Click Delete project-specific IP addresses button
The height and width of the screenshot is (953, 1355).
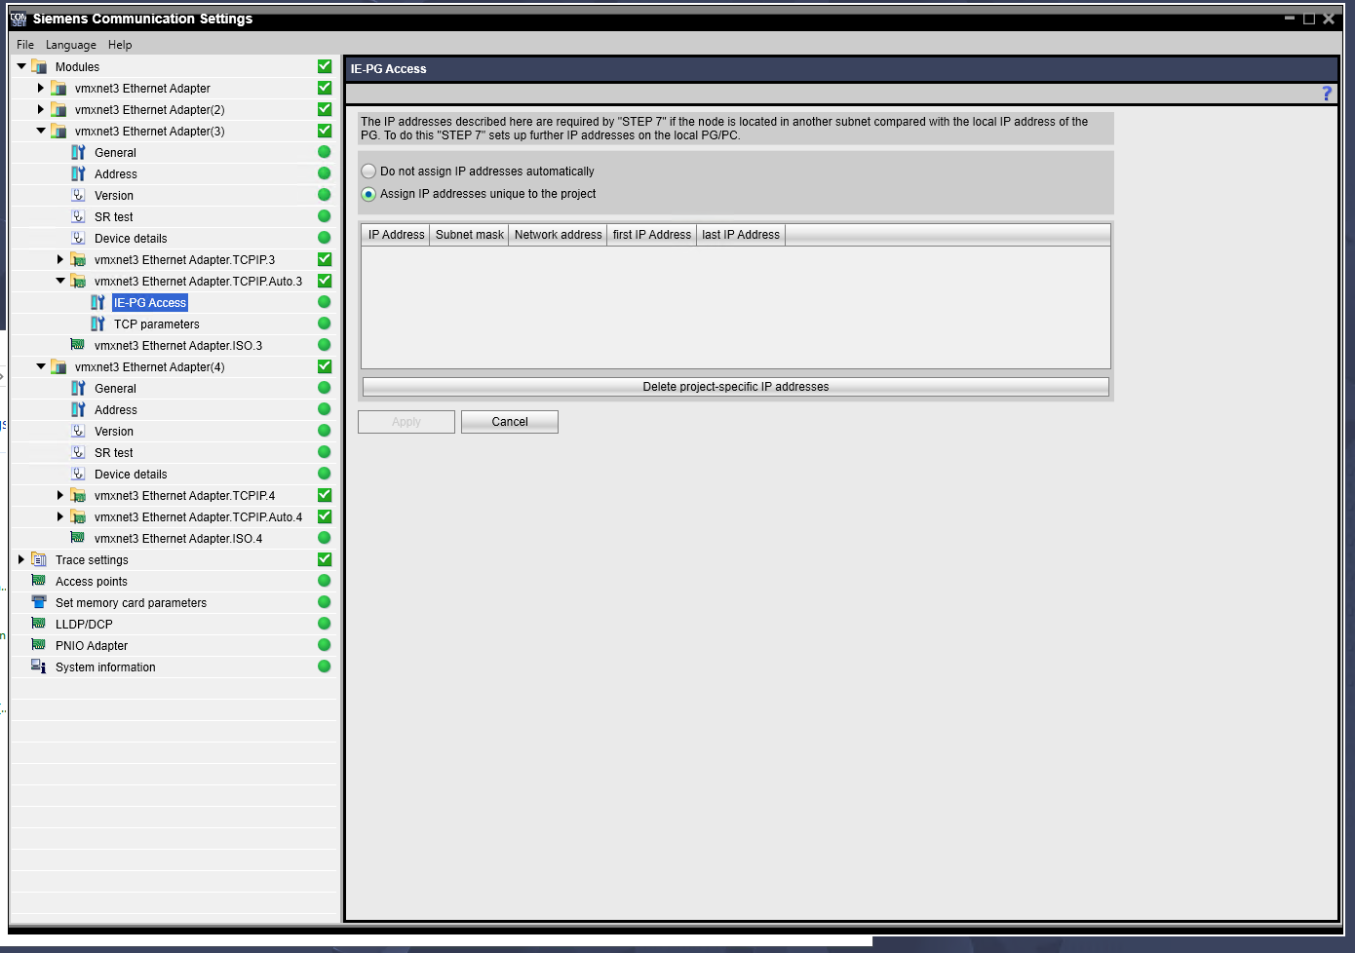735,387
